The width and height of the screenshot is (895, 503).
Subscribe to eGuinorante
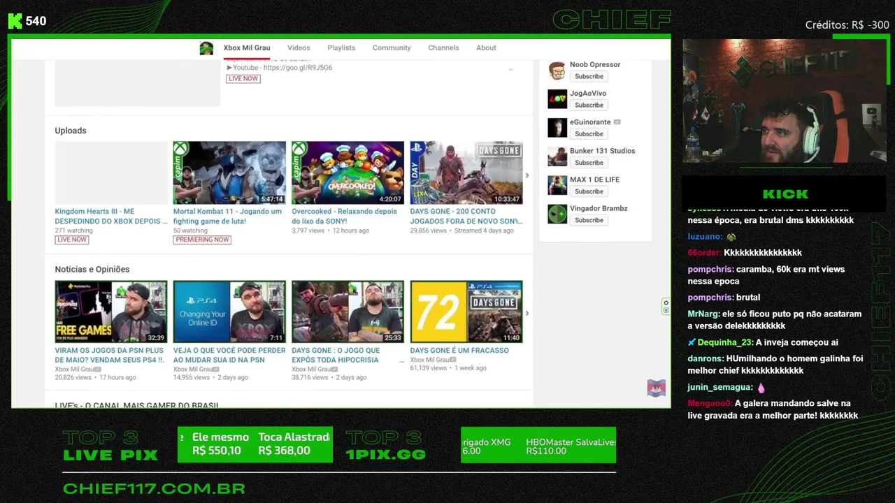click(589, 133)
